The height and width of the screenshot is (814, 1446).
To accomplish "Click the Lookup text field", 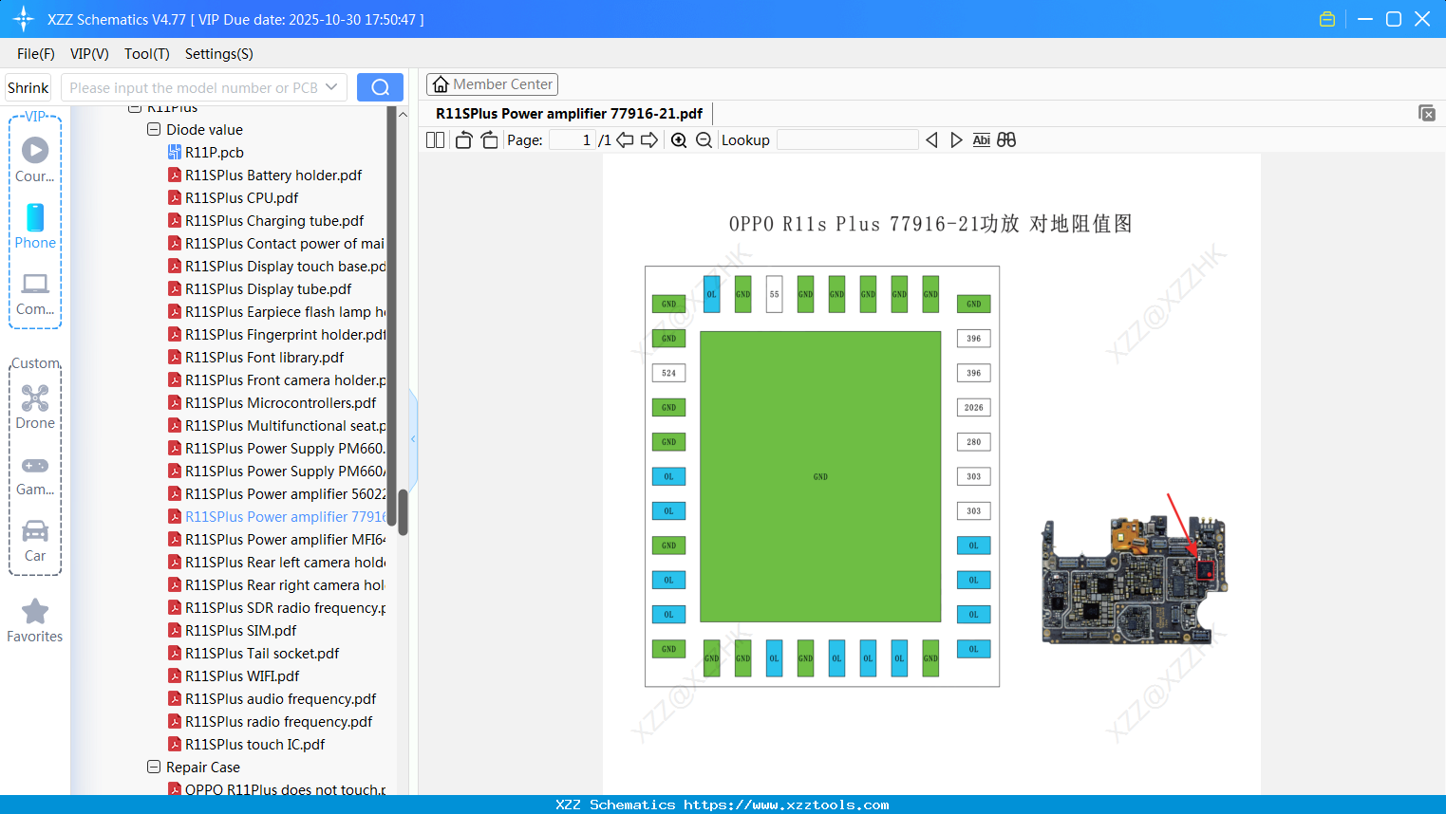I will (848, 139).
